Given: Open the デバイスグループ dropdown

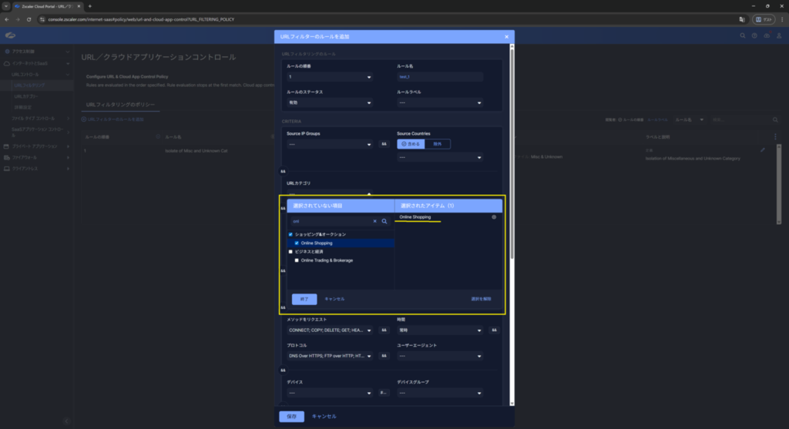Looking at the screenshot, I should (440, 393).
